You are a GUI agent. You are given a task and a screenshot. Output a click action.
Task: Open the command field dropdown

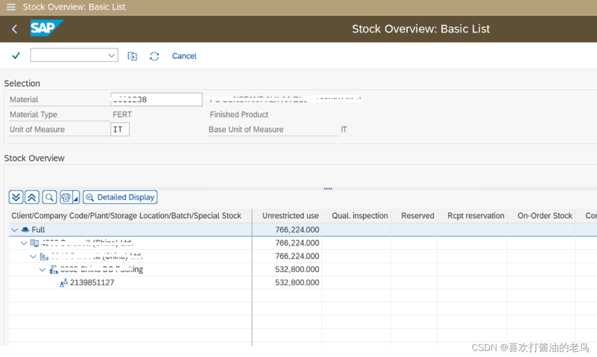click(x=111, y=56)
